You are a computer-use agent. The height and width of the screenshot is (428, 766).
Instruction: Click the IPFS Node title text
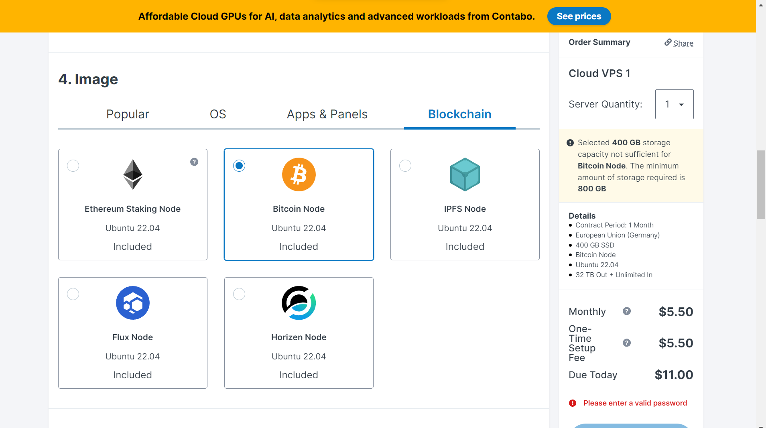tap(465, 209)
